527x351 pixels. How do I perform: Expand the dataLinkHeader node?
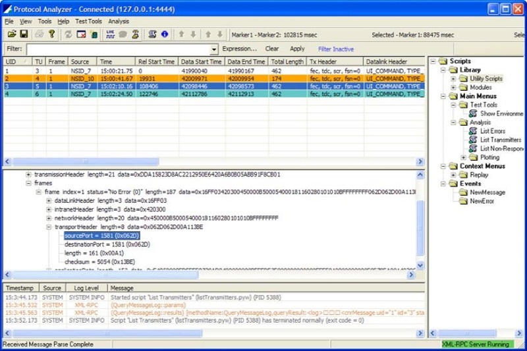click(49, 200)
